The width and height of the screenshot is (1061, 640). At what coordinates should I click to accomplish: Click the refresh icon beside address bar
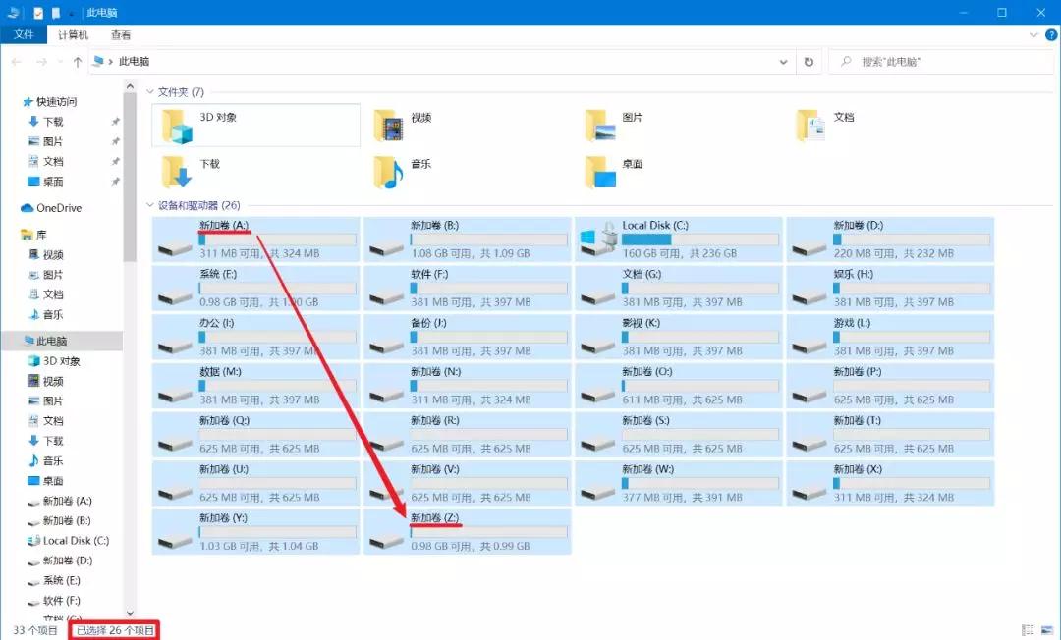point(809,62)
